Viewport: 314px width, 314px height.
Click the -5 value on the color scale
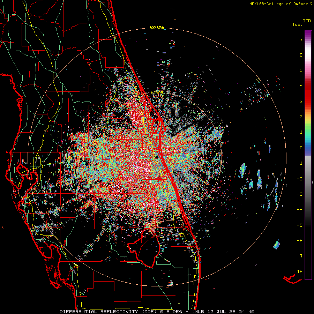(x=300, y=225)
